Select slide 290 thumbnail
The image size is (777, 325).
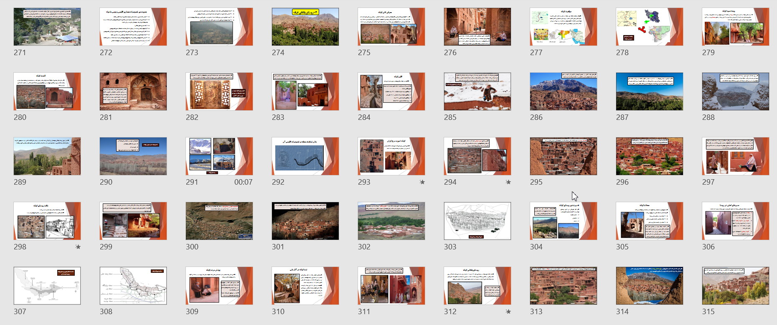(x=133, y=156)
